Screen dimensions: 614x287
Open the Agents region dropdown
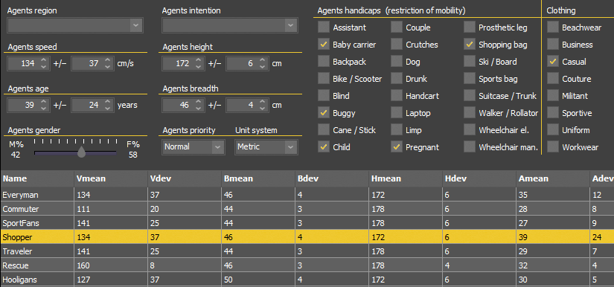tap(75, 25)
